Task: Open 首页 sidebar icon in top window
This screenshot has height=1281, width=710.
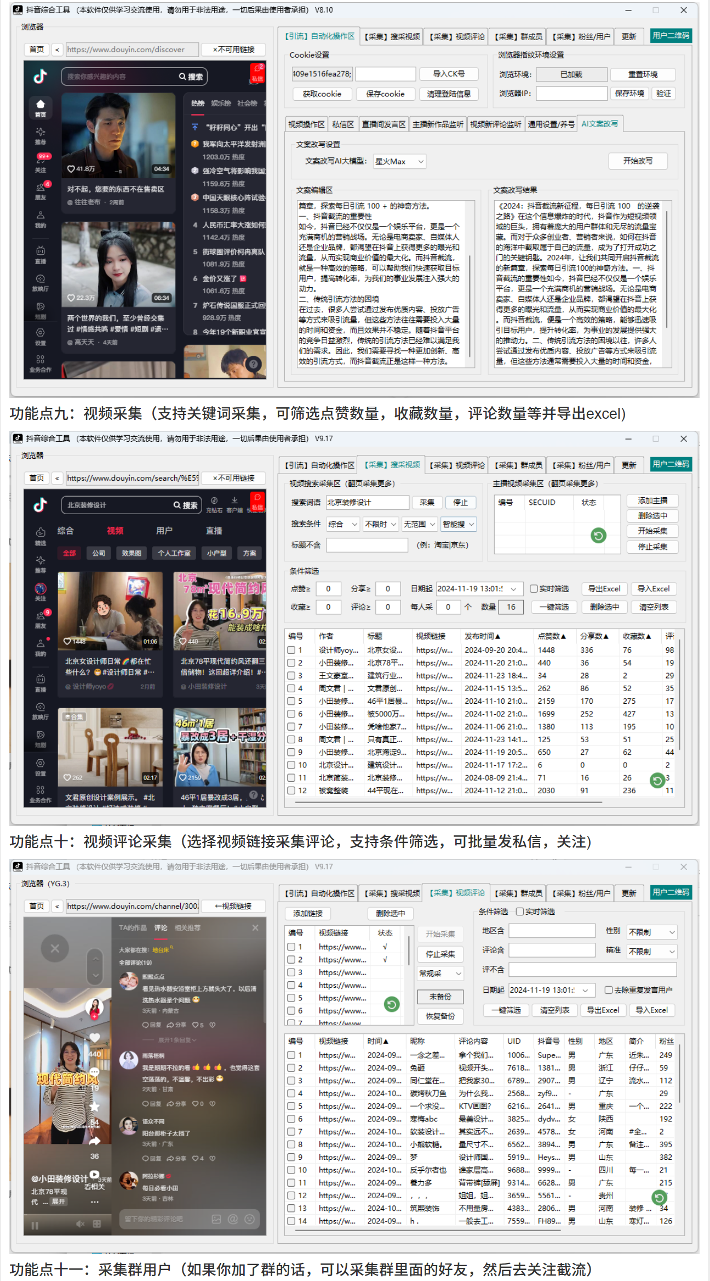Action: 41,107
